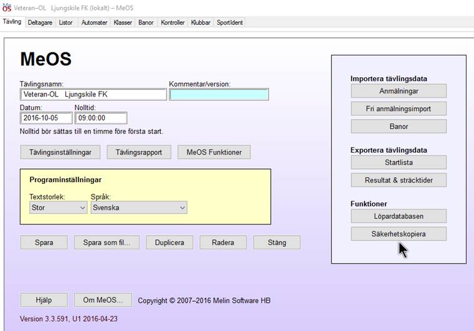This screenshot has height=331, width=474.
Task: Click the Importera tävlingsdata heading
Action: coord(389,79)
